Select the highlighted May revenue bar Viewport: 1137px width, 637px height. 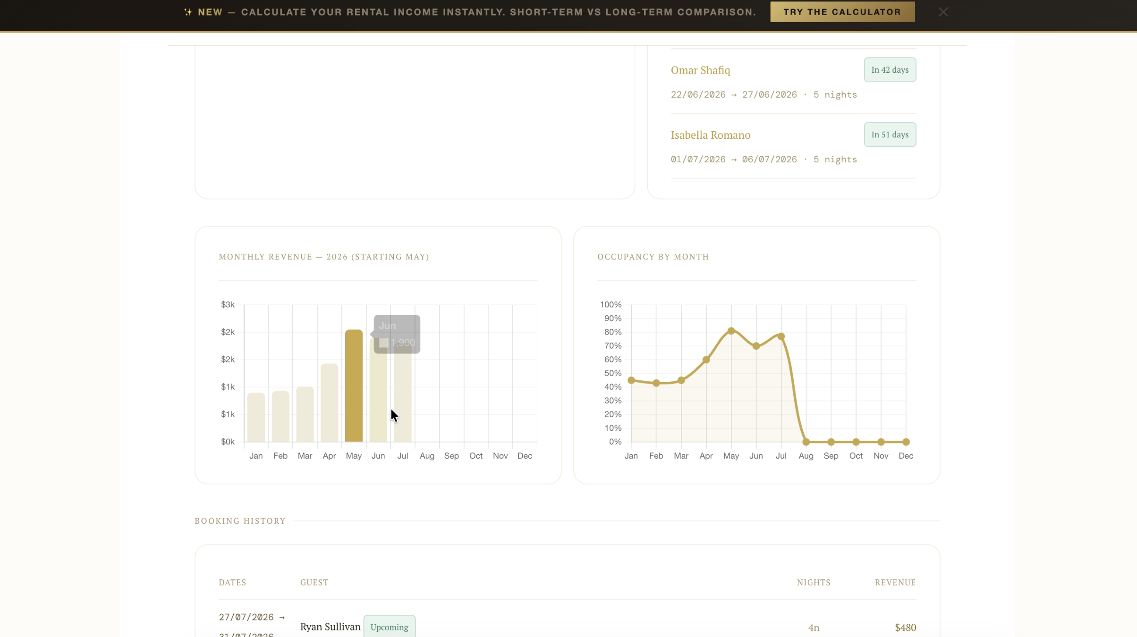coord(354,386)
